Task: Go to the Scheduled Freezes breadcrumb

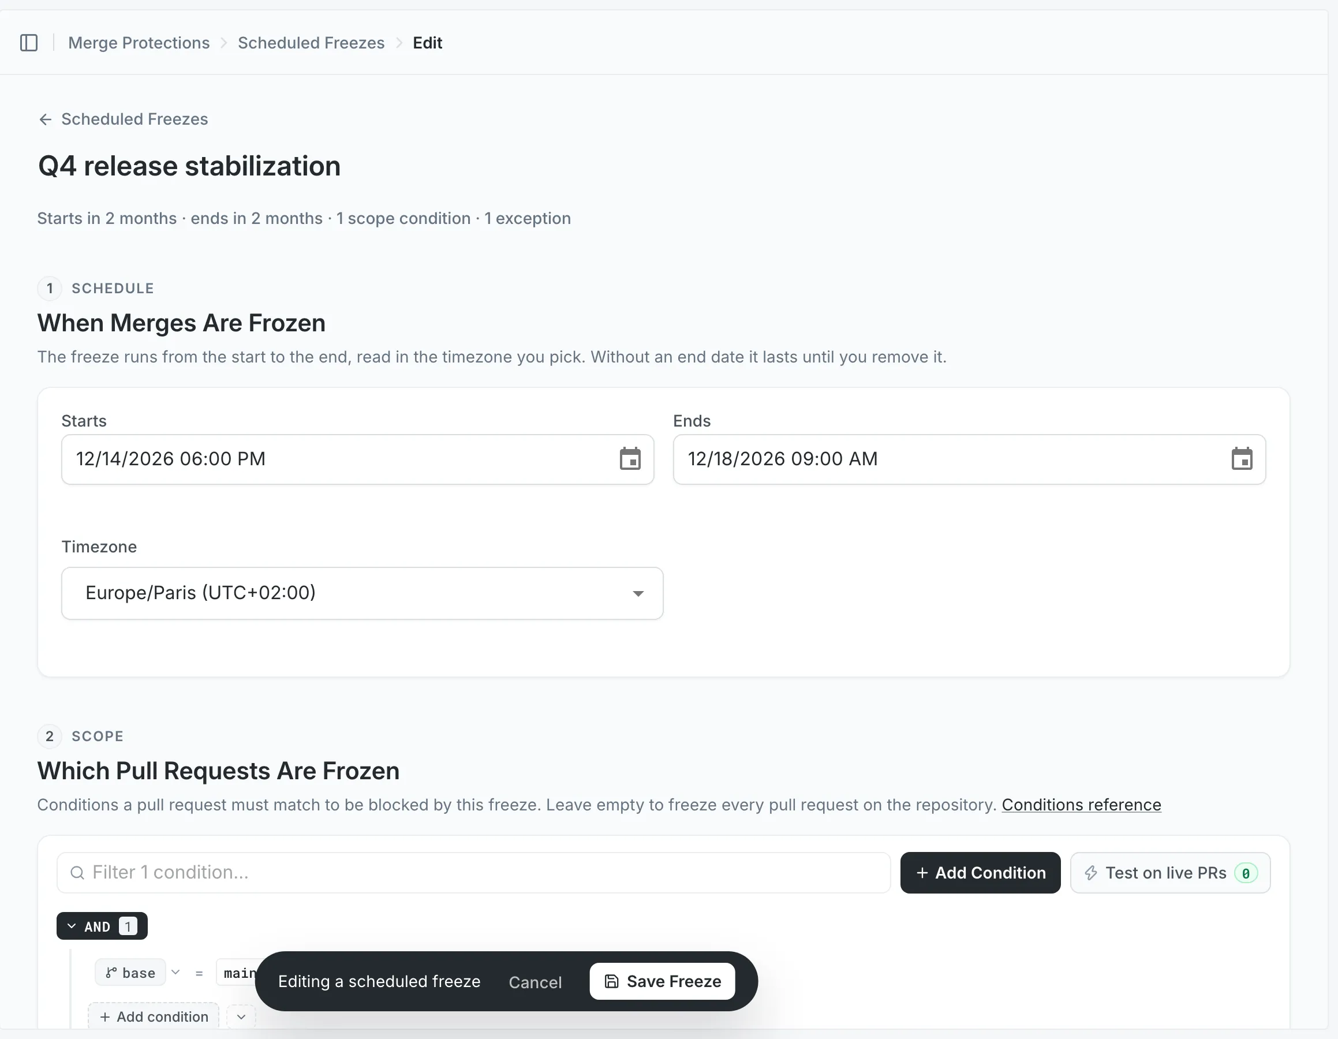Action: click(x=311, y=43)
